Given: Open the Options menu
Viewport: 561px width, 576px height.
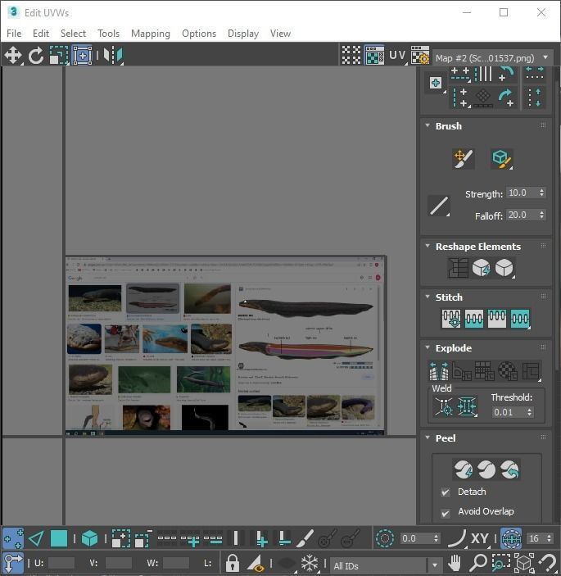Looking at the screenshot, I should point(199,34).
